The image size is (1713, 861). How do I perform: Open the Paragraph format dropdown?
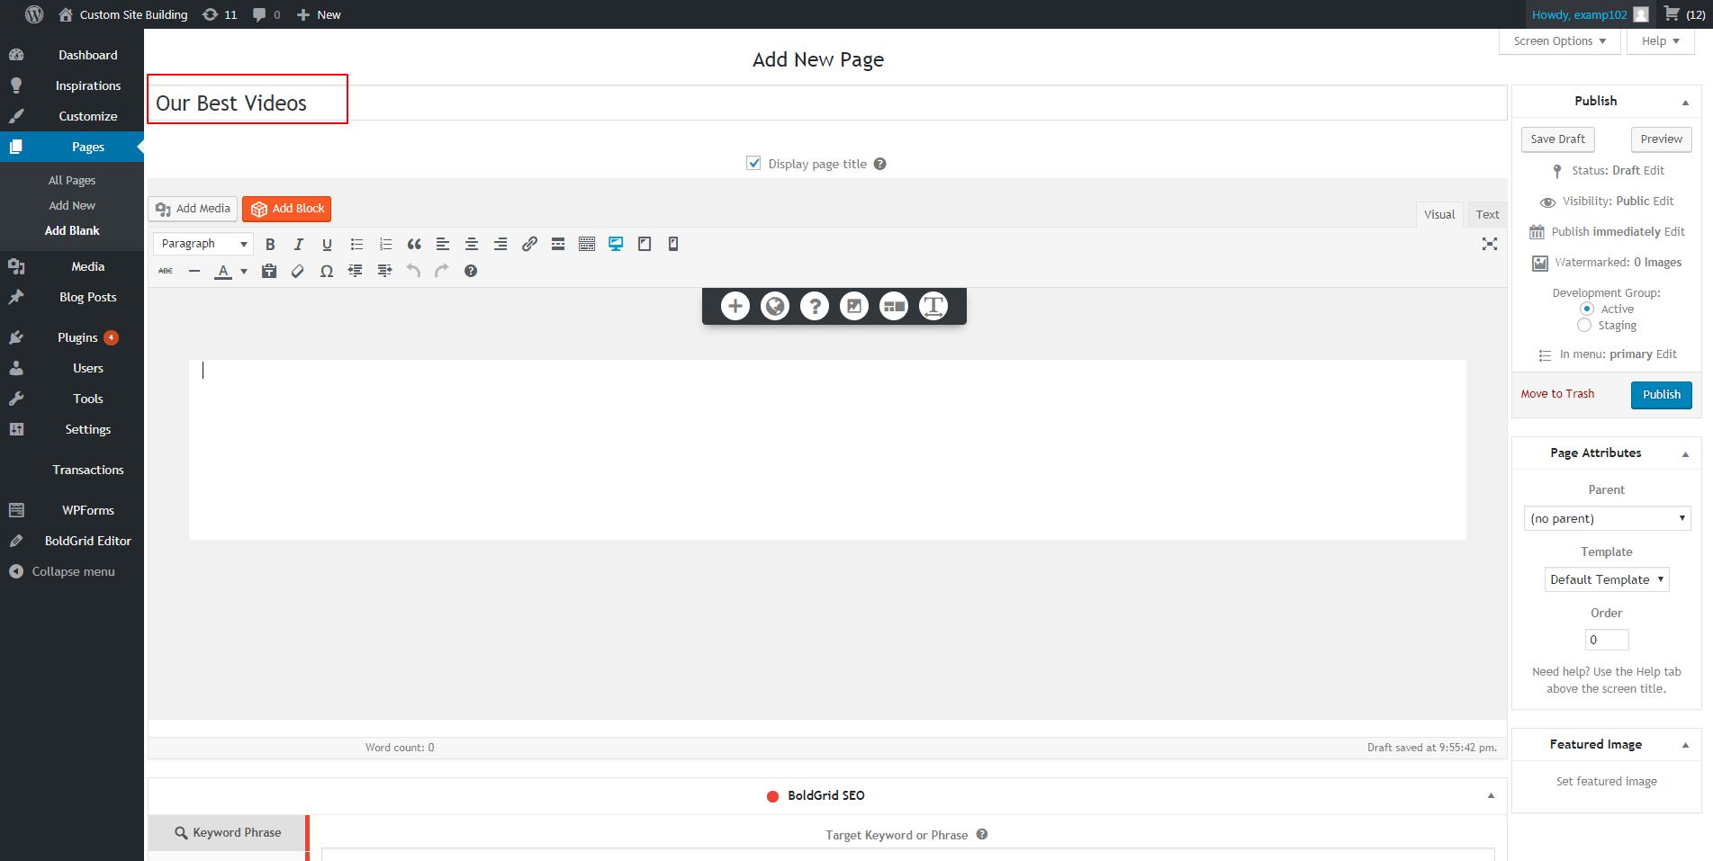tap(203, 244)
